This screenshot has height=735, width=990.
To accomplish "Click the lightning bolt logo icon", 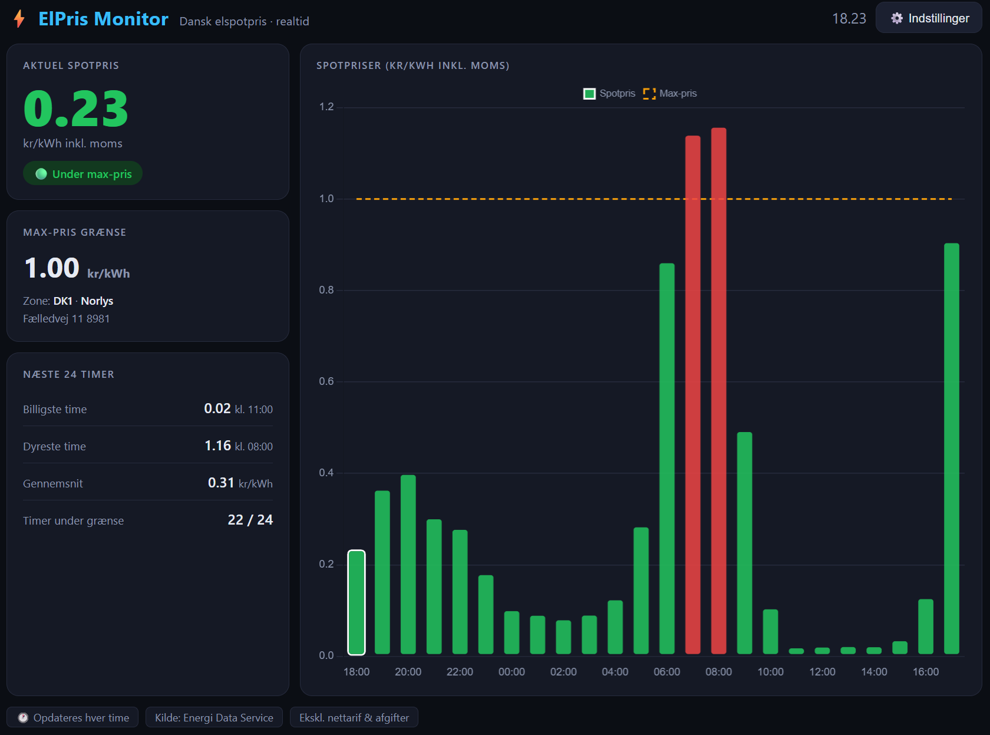I will (19, 19).
